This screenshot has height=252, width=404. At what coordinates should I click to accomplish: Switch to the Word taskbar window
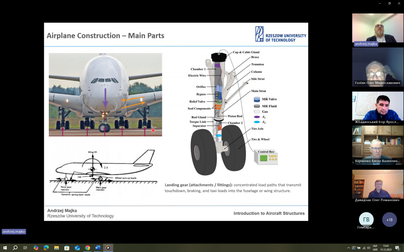tap(98, 248)
